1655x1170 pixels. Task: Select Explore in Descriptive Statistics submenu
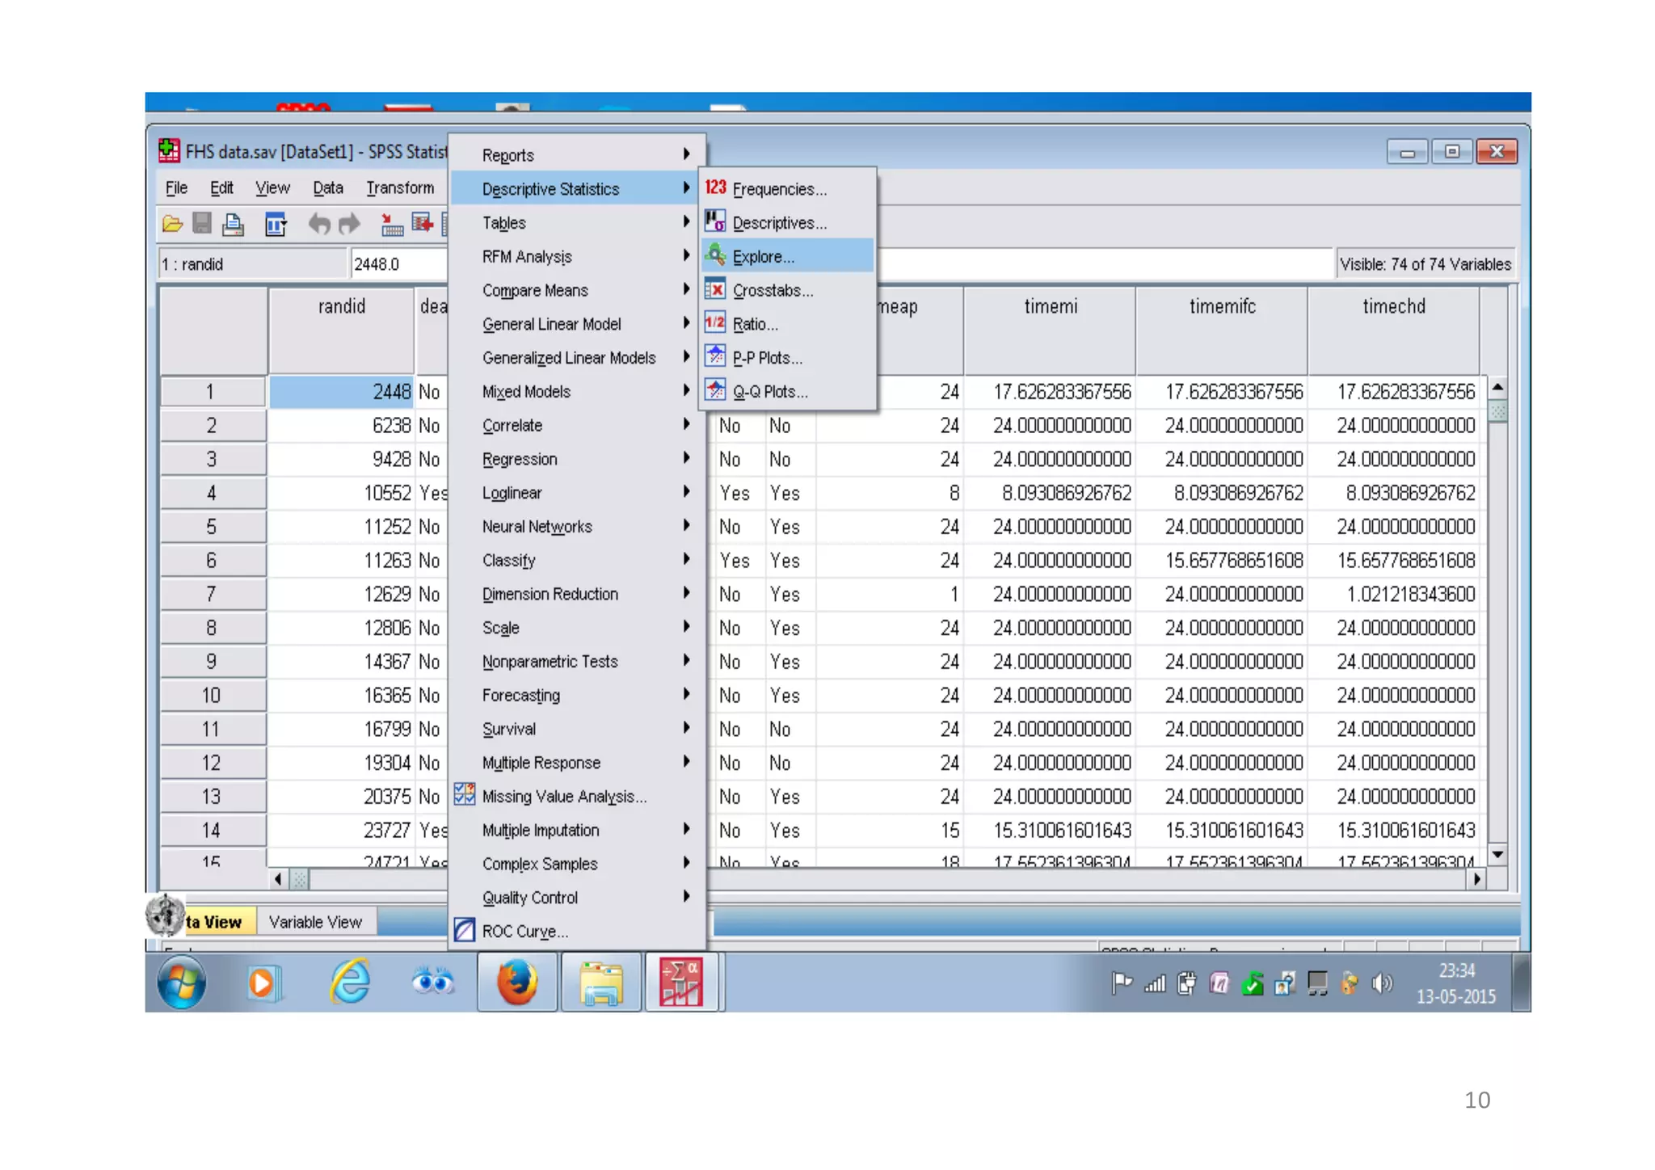point(763,257)
